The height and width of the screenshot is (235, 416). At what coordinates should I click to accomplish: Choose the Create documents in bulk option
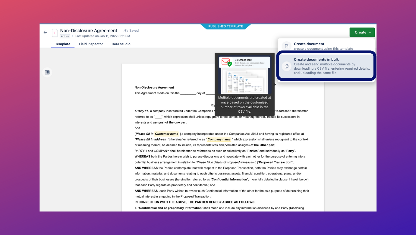click(326, 66)
